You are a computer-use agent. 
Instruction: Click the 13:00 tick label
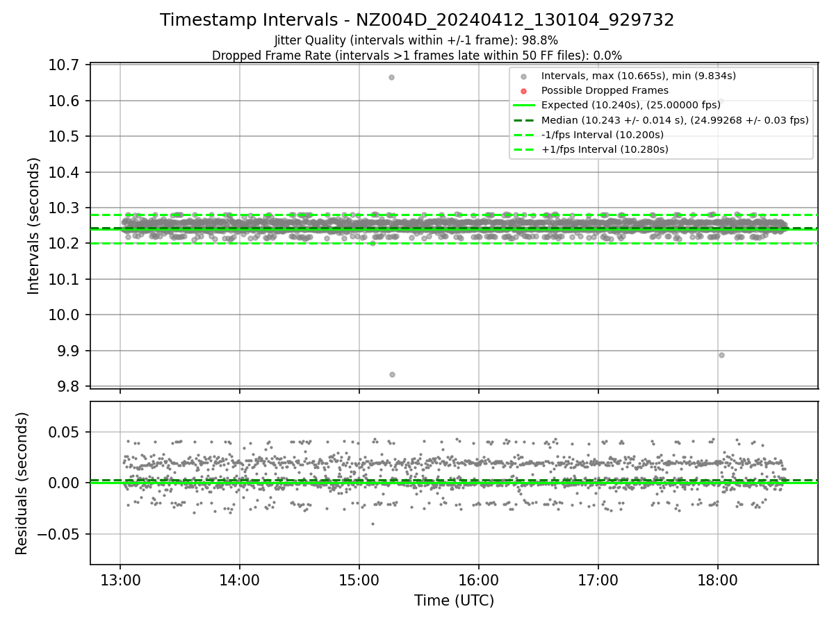pos(120,578)
